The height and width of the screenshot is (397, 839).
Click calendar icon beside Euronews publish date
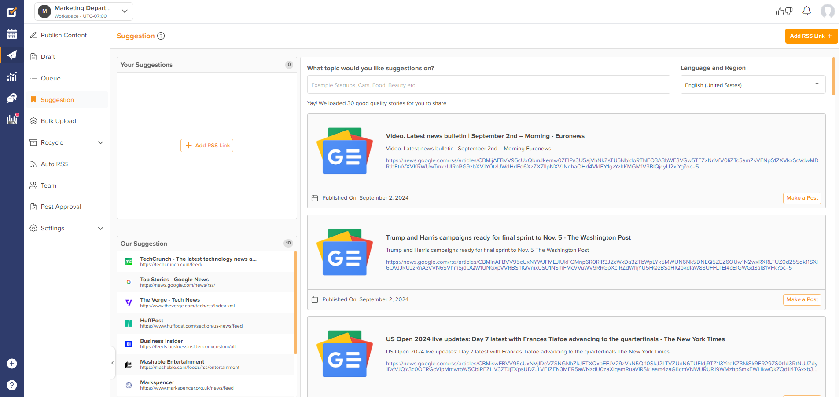coord(315,198)
